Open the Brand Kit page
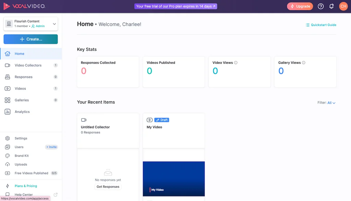 coord(21,155)
